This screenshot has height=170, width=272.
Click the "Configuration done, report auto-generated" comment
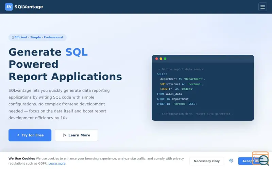coord(195,114)
